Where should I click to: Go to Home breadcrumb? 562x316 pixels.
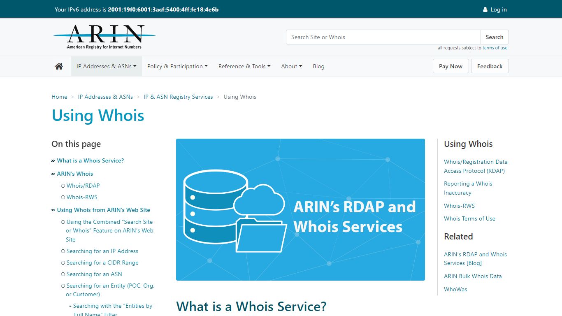[59, 97]
